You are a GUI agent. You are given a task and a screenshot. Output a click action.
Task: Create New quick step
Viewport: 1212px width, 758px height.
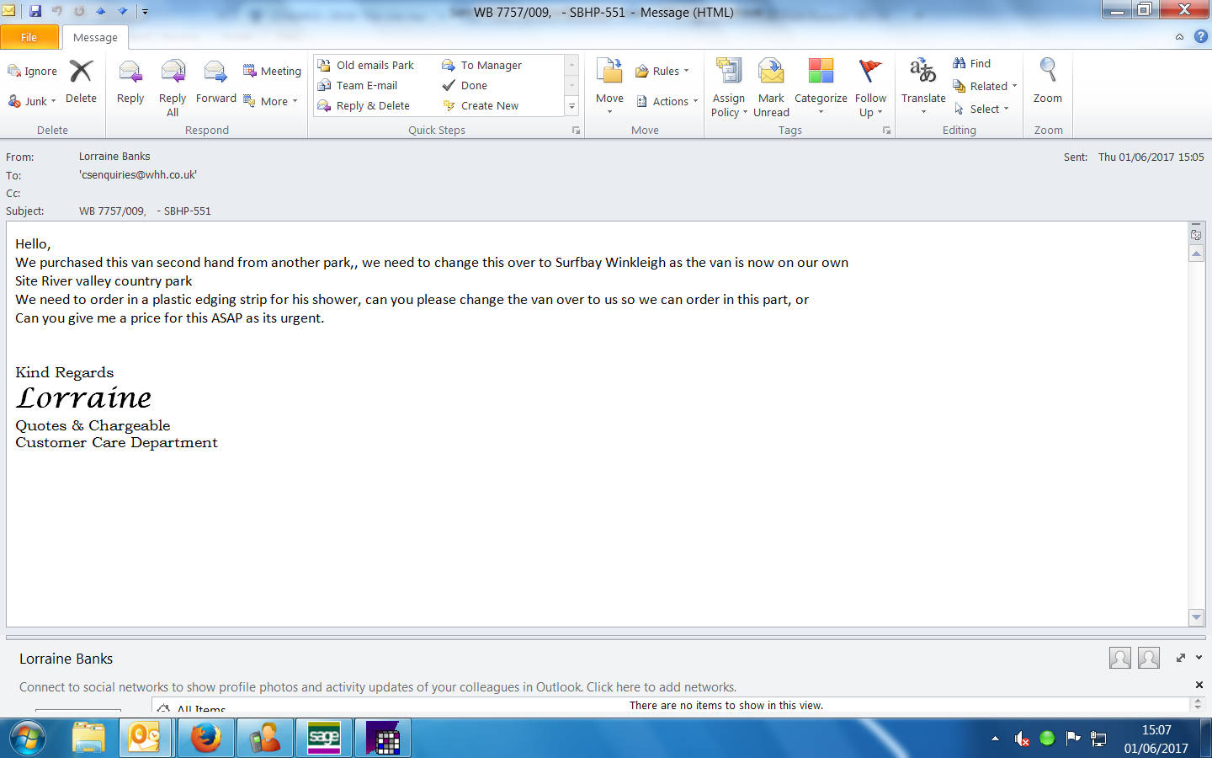click(x=481, y=105)
